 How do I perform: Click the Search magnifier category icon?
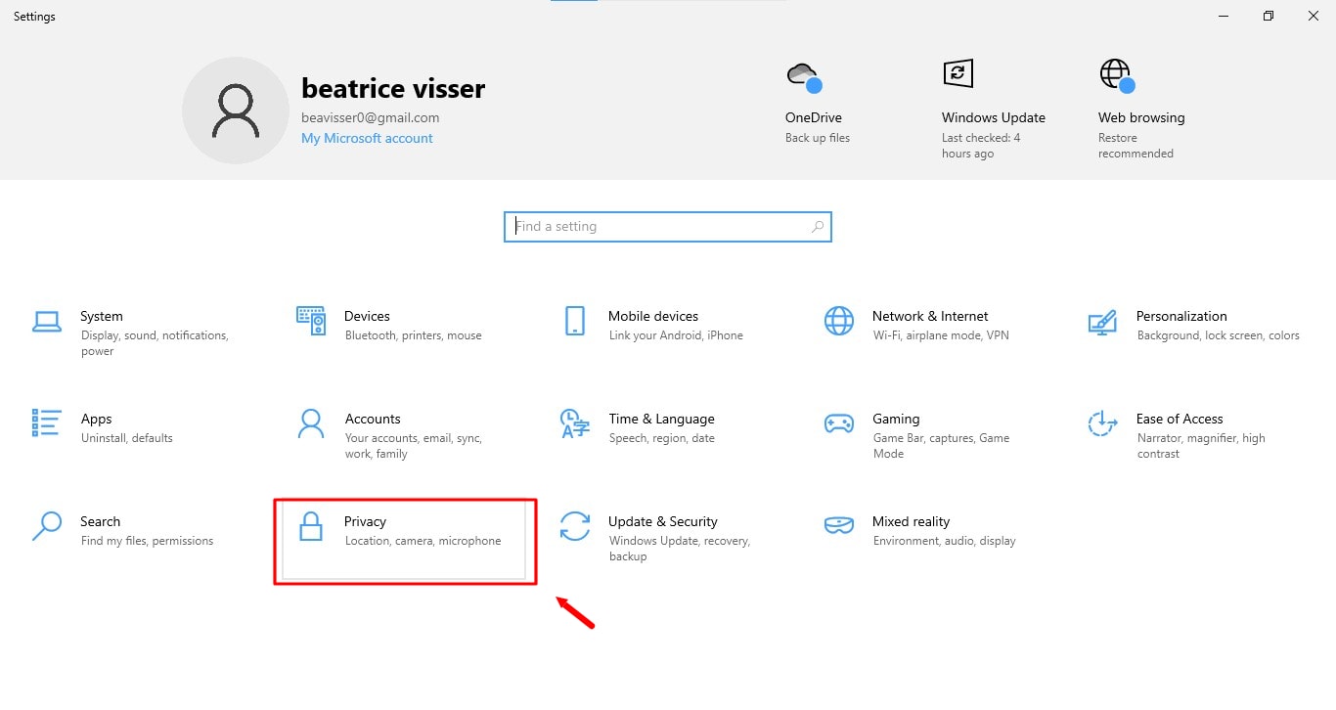tap(47, 526)
